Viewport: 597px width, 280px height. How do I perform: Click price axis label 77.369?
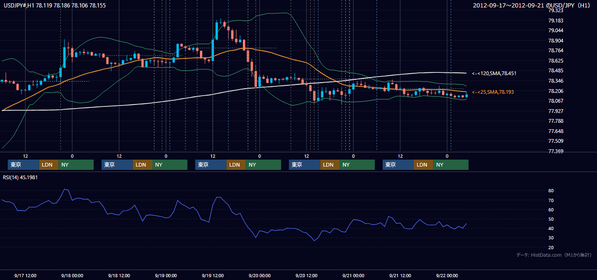tap(555, 152)
